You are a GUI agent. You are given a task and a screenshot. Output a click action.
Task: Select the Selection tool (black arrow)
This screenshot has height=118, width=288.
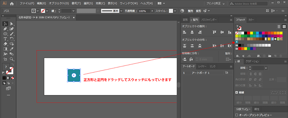click(5, 24)
